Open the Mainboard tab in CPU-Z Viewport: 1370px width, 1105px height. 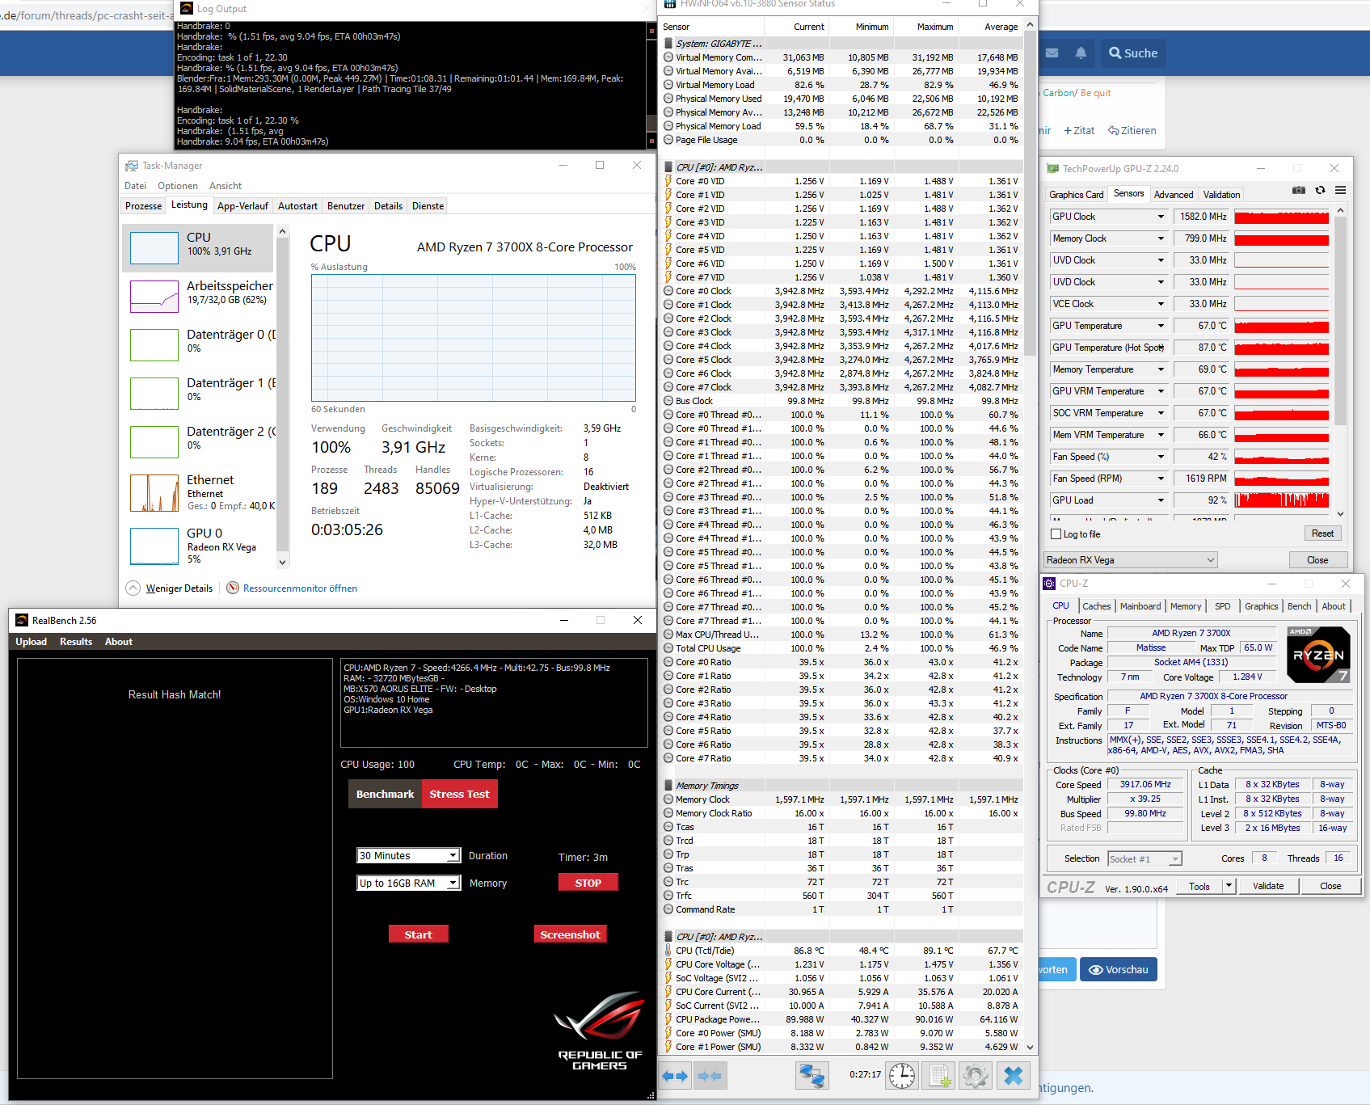pyautogui.click(x=1140, y=606)
